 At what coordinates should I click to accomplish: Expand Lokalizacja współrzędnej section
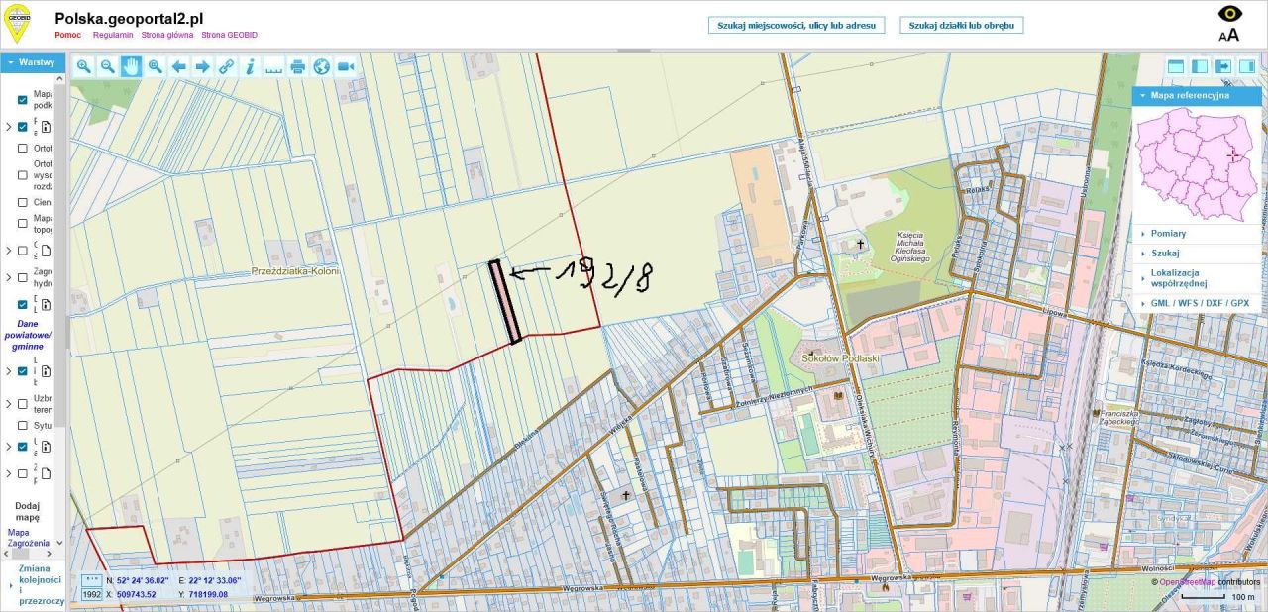[x=1196, y=278]
